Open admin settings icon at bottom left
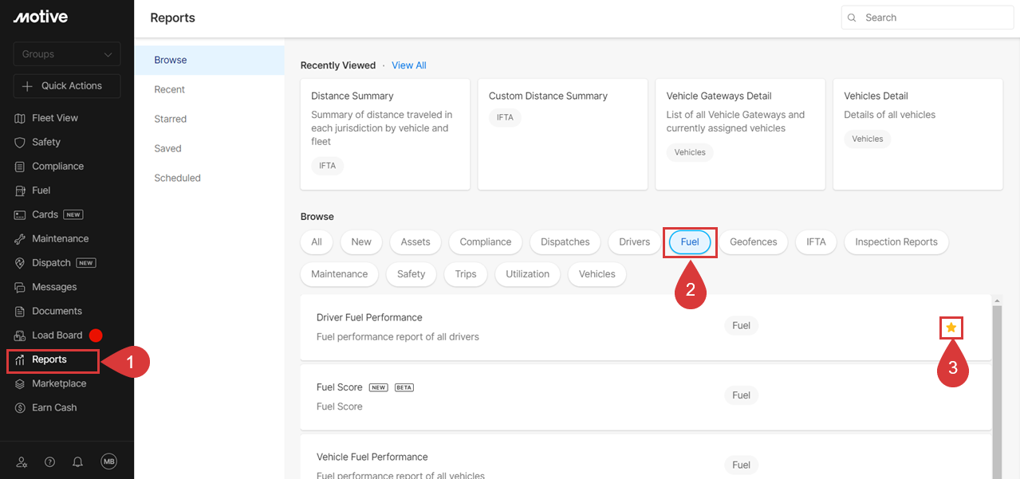The image size is (1020, 479). (22, 461)
